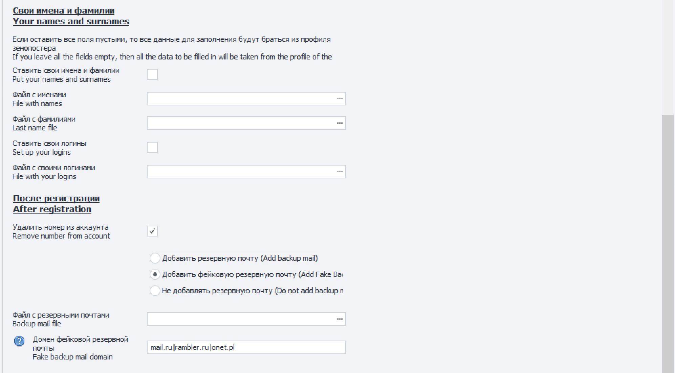Click the vertical scrollbar thumb
This screenshot has width=675, height=373.
click(668, 243)
